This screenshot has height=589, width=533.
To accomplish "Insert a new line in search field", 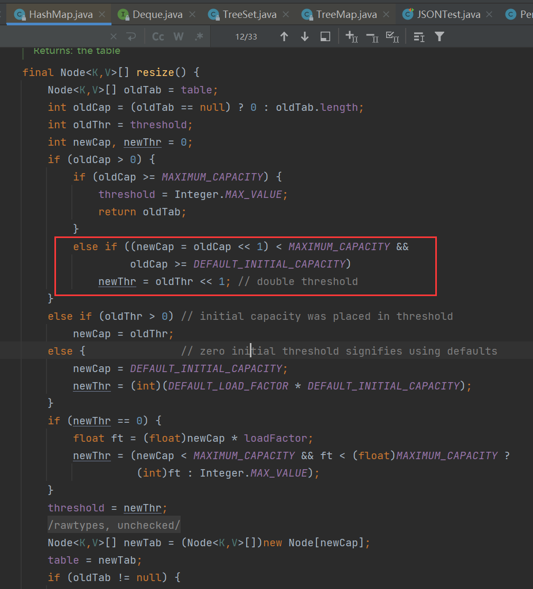I will [131, 36].
